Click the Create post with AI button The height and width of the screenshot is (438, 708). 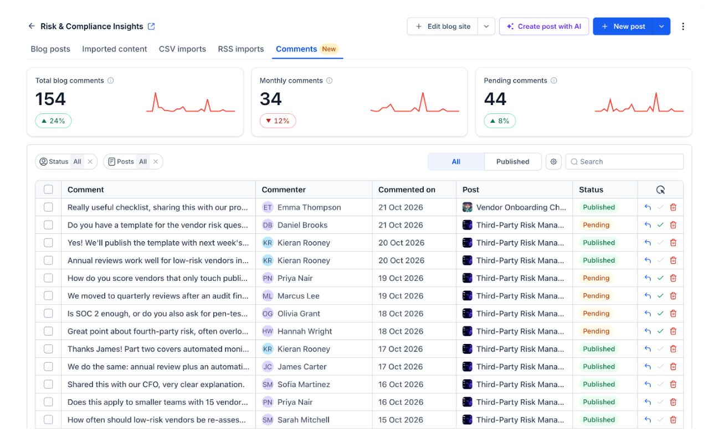(x=544, y=27)
